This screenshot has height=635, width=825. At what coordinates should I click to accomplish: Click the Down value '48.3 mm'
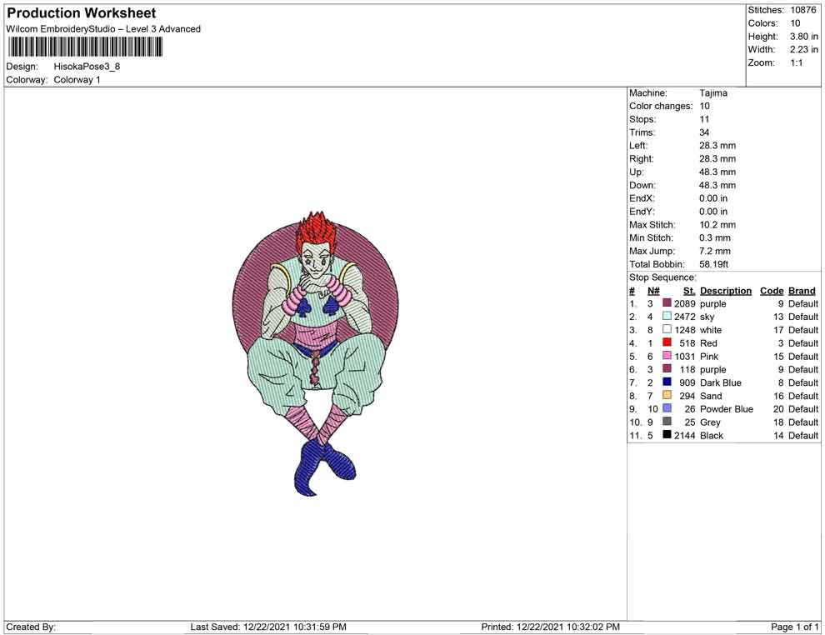tap(717, 185)
